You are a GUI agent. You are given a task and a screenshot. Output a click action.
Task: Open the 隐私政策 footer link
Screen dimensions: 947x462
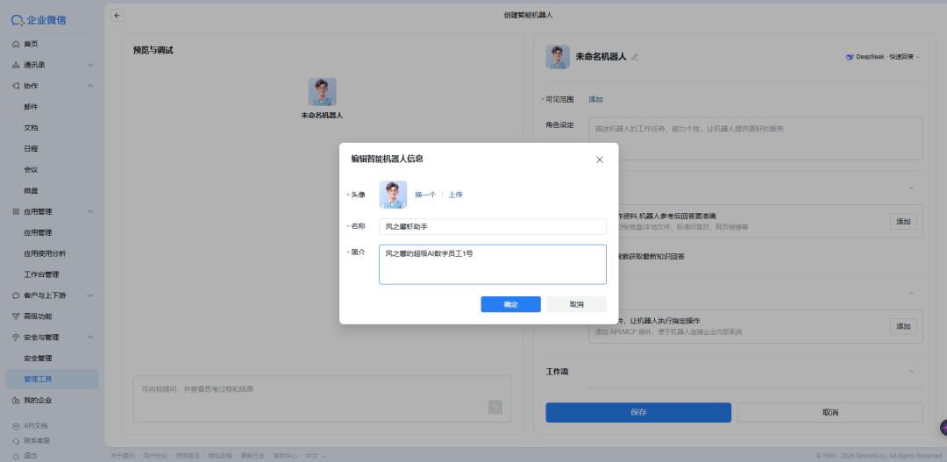click(220, 456)
